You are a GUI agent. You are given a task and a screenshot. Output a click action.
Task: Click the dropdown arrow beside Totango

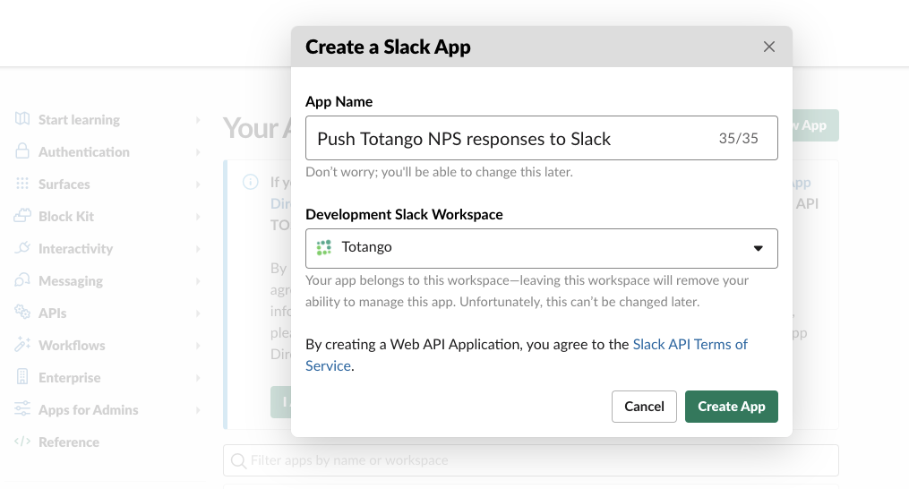point(758,248)
